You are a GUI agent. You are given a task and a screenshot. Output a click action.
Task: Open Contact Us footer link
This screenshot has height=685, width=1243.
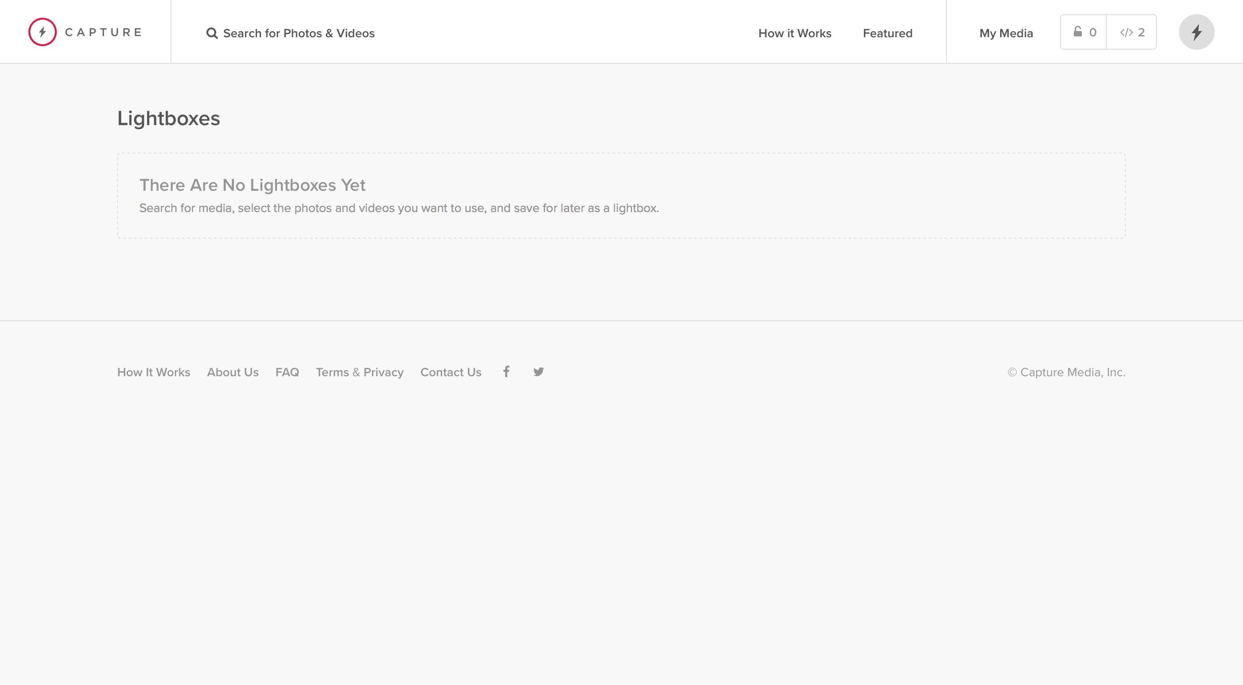[x=451, y=372]
